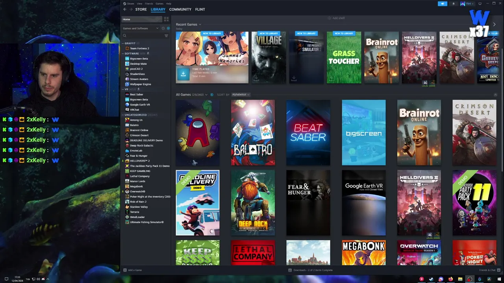This screenshot has height=283, width=504.
Task: Enter Big Picture mode icon
Action: (480, 4)
